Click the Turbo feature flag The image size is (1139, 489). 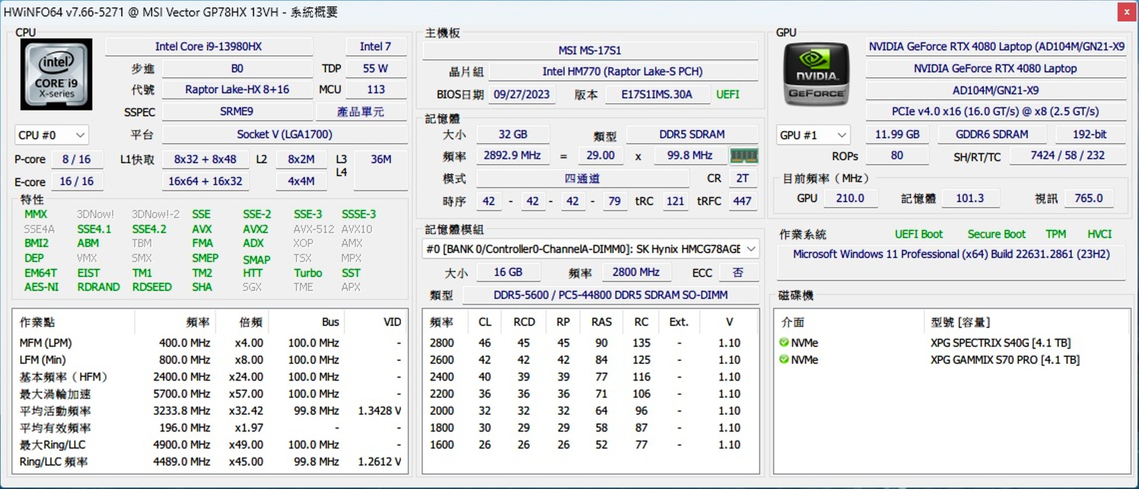(x=308, y=273)
